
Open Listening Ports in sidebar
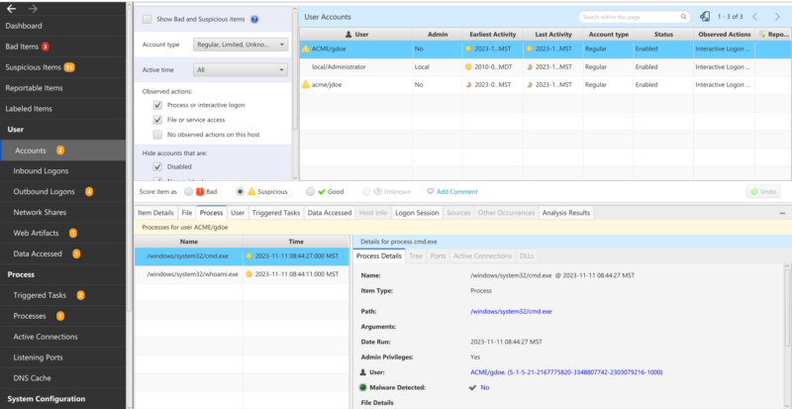[x=38, y=358]
